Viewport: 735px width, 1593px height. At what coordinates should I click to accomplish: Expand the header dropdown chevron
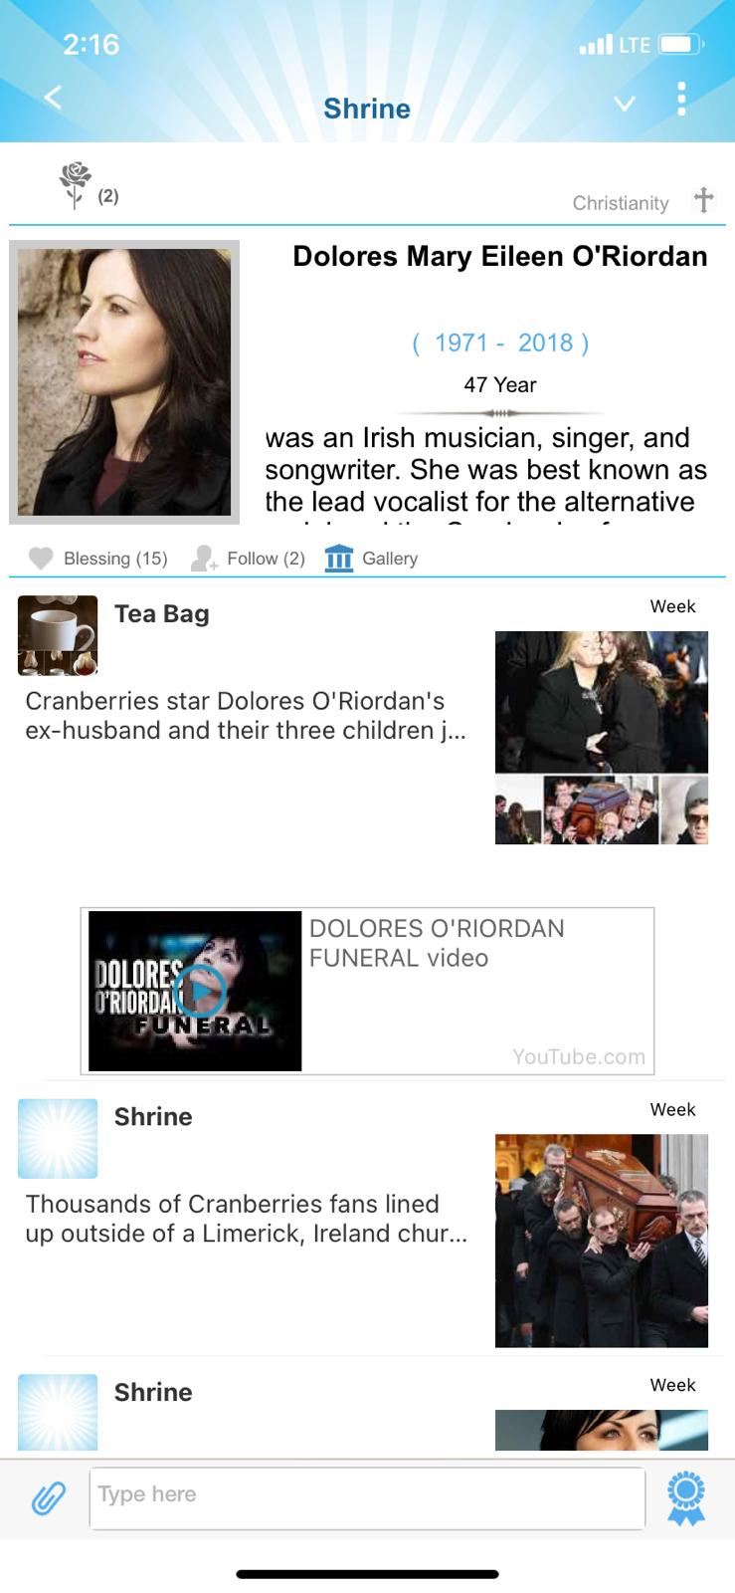[624, 103]
